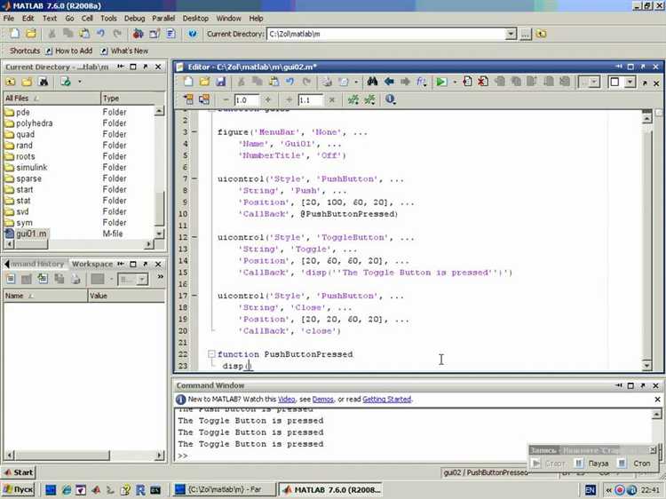Image resolution: width=666 pixels, height=499 pixels.
Task: Click the Пауза recording button
Action: click(592, 463)
